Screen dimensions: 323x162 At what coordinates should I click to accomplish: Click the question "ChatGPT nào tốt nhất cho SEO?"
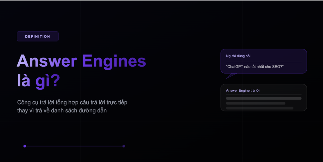point(255,67)
